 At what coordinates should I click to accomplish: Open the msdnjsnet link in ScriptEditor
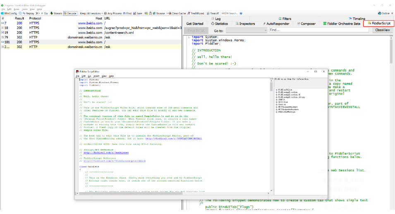(x=106, y=152)
